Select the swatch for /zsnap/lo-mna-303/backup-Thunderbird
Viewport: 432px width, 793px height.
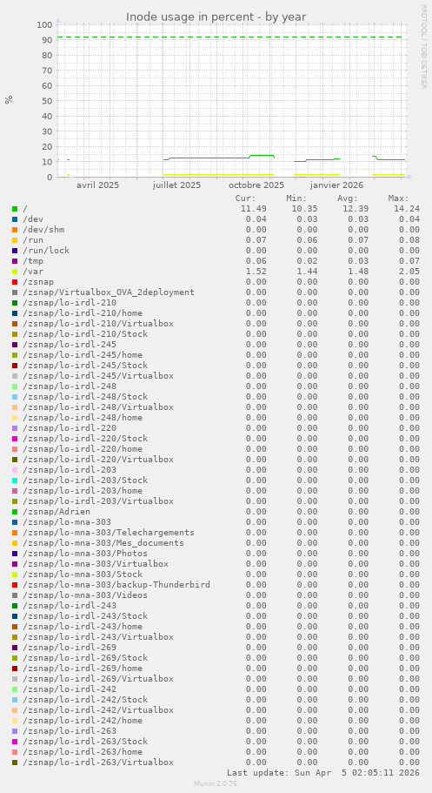(15, 585)
